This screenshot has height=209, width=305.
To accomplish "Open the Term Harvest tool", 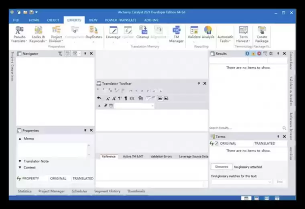I will [x=243, y=30].
